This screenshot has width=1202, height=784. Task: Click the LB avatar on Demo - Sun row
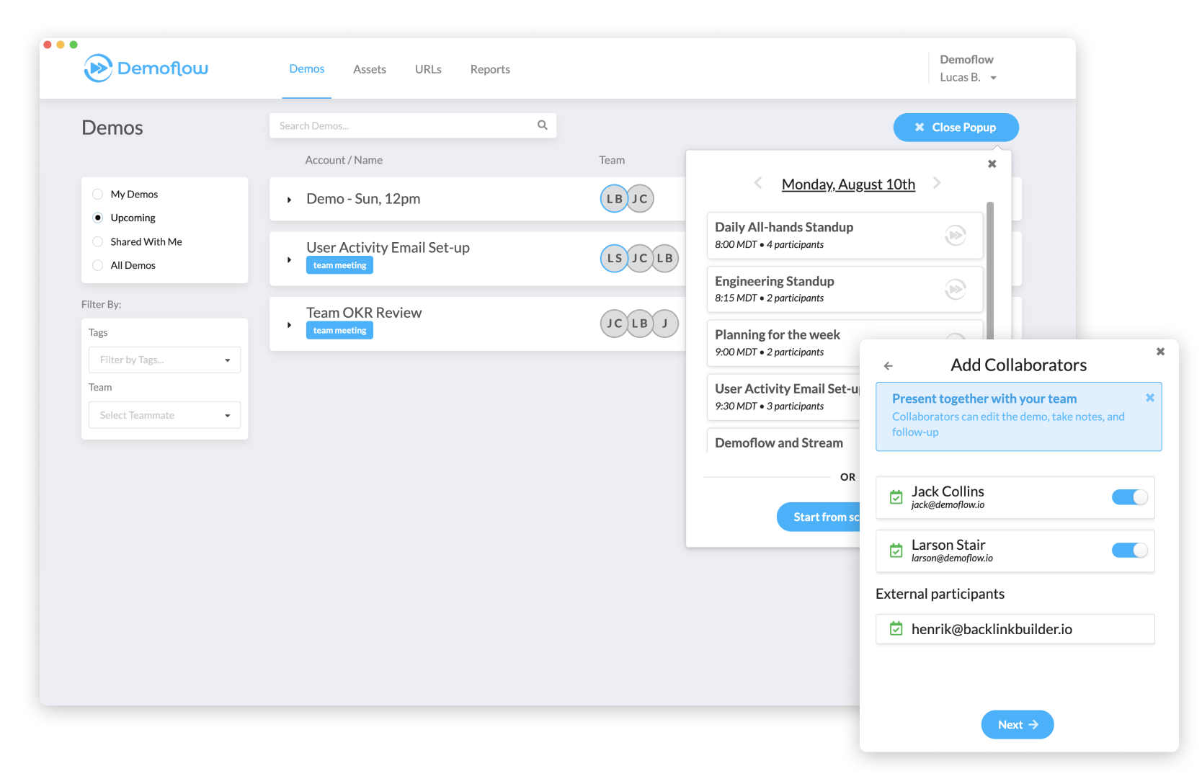tap(615, 199)
